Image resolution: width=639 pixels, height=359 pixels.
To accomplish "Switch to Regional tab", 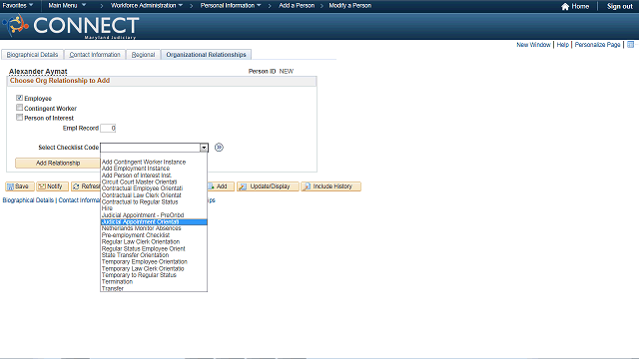I will point(143,55).
